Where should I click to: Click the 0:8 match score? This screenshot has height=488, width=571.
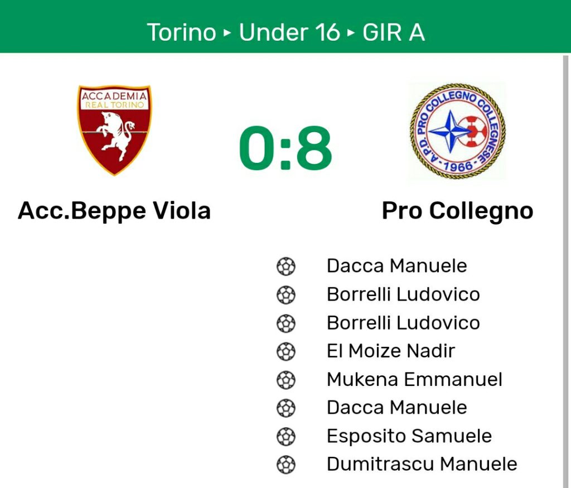coord(285,148)
